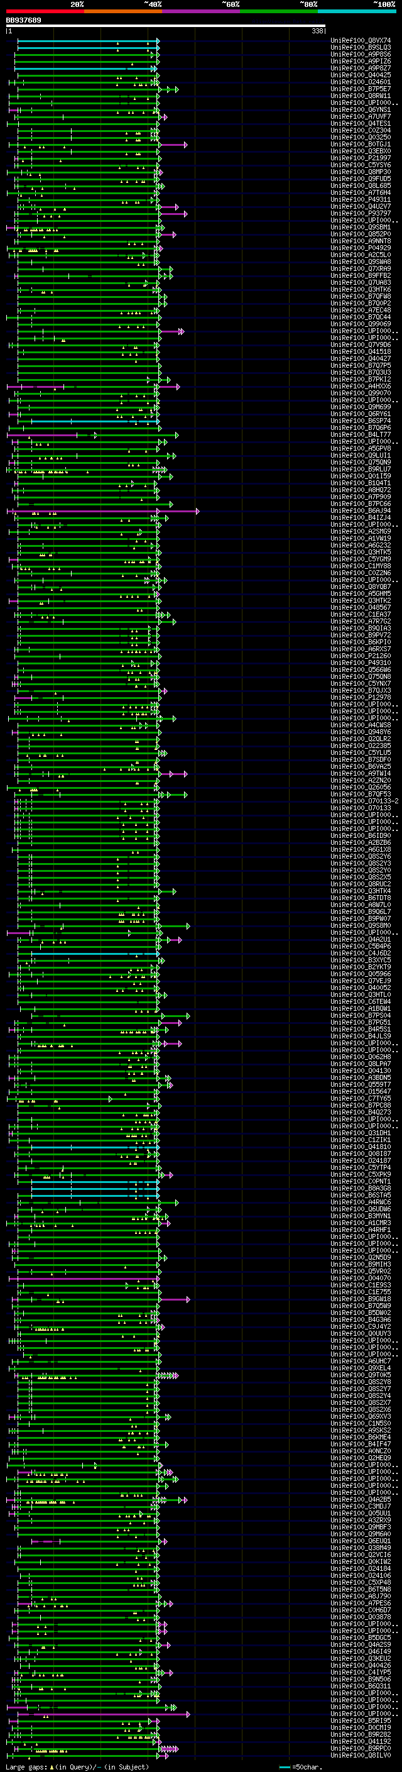Open hit UniRef100_Q852P0

[361, 234]
